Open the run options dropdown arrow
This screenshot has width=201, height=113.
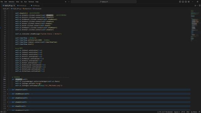[197, 6]
